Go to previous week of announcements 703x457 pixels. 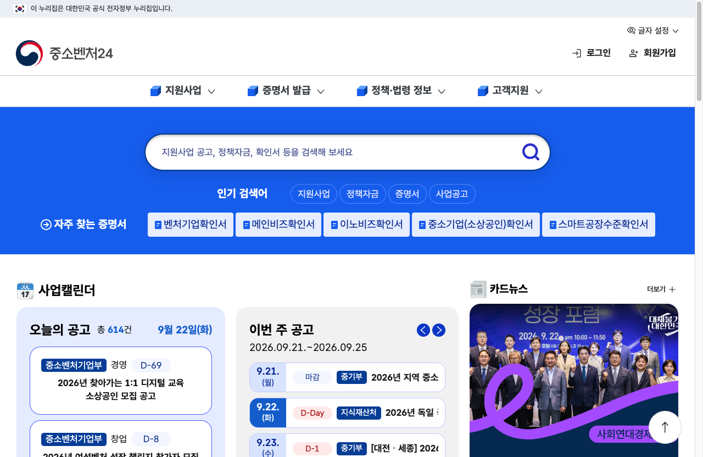[423, 330]
